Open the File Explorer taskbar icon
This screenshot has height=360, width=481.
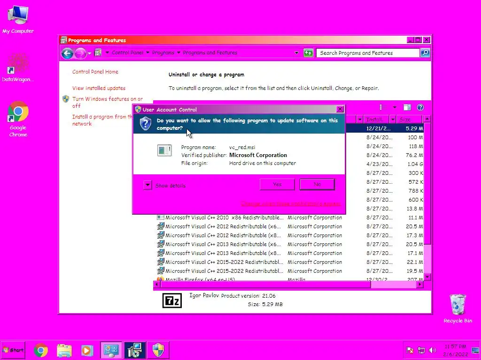click(64, 350)
